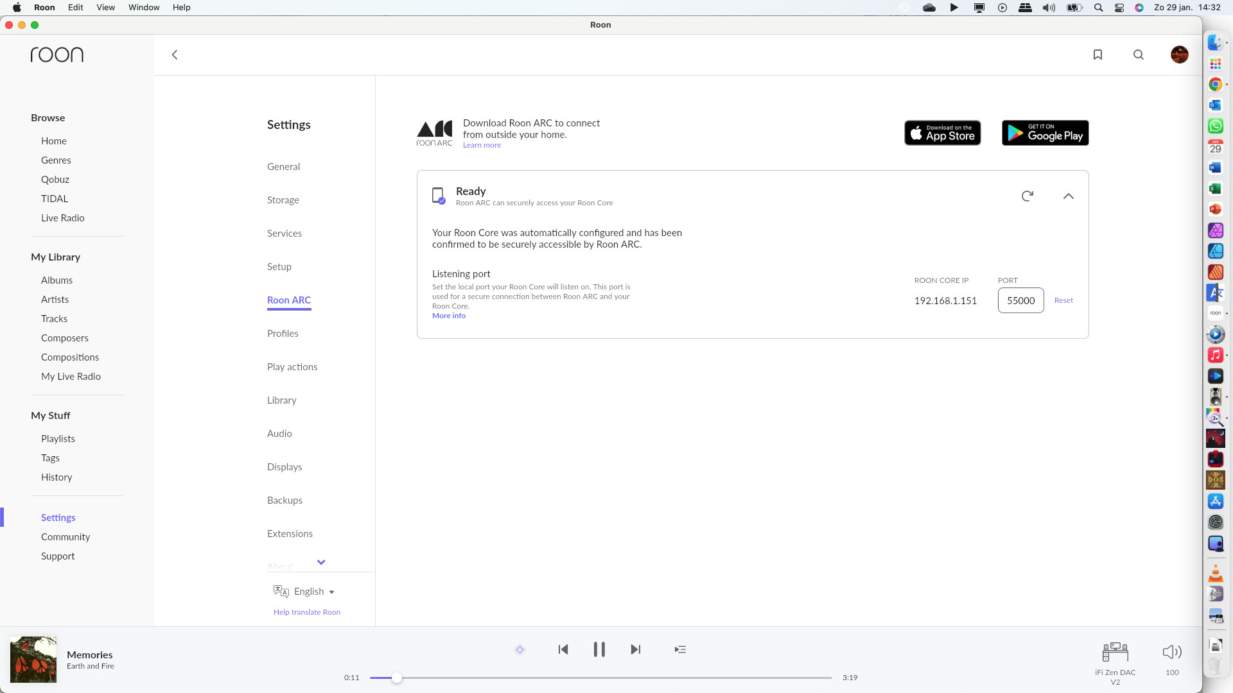Screen dimensions: 1233x693
Task: Open the Window menu in menu bar
Action: [x=144, y=7]
